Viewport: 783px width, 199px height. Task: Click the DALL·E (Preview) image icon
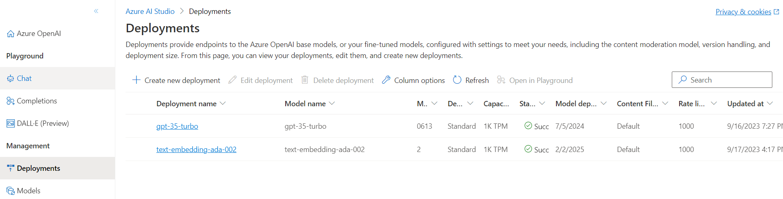(11, 123)
